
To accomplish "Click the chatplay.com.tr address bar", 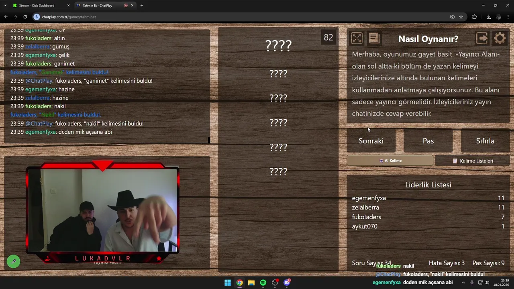I will coord(241,17).
